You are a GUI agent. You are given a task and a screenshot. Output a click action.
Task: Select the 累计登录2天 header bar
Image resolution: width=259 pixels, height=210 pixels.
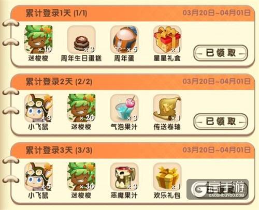click(133, 82)
